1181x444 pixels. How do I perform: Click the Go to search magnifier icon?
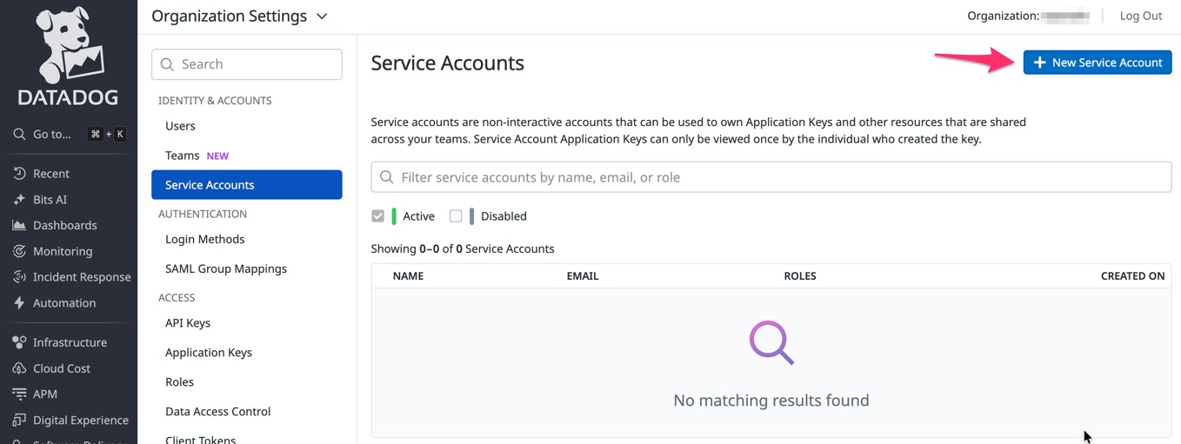pyautogui.click(x=19, y=135)
